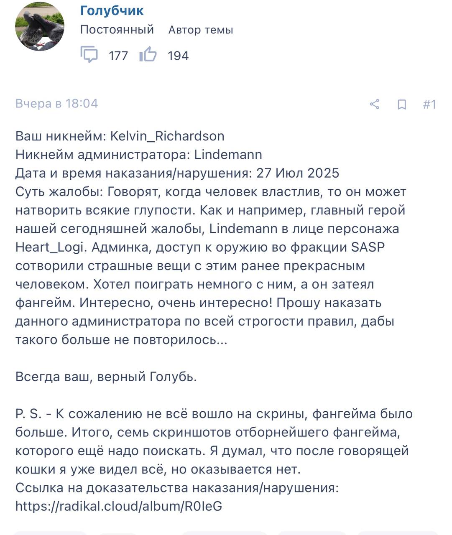
Task: Click the date '27 Июл 2025'
Action: point(298,173)
